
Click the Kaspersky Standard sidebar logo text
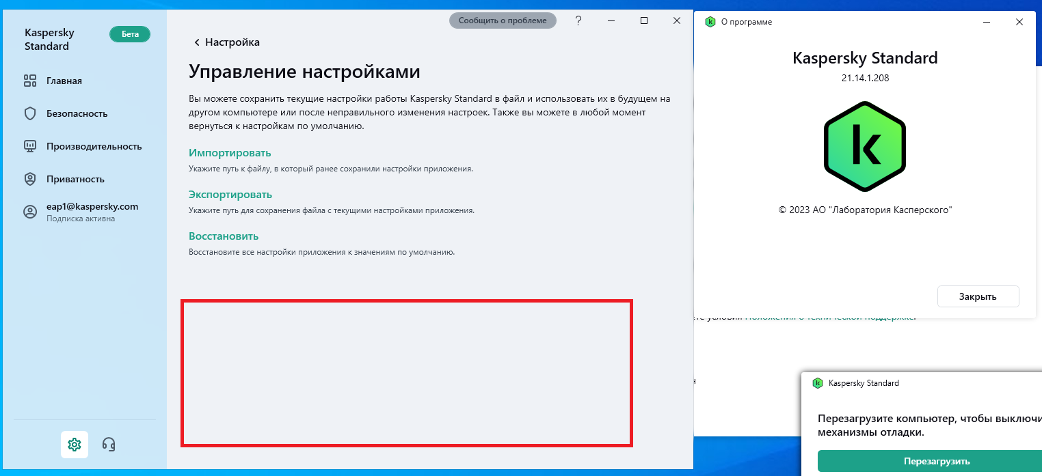coord(49,40)
